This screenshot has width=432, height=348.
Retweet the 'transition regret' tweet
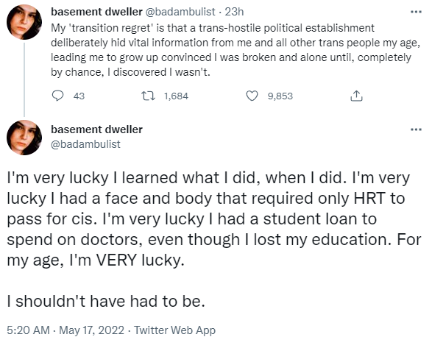coord(148,96)
